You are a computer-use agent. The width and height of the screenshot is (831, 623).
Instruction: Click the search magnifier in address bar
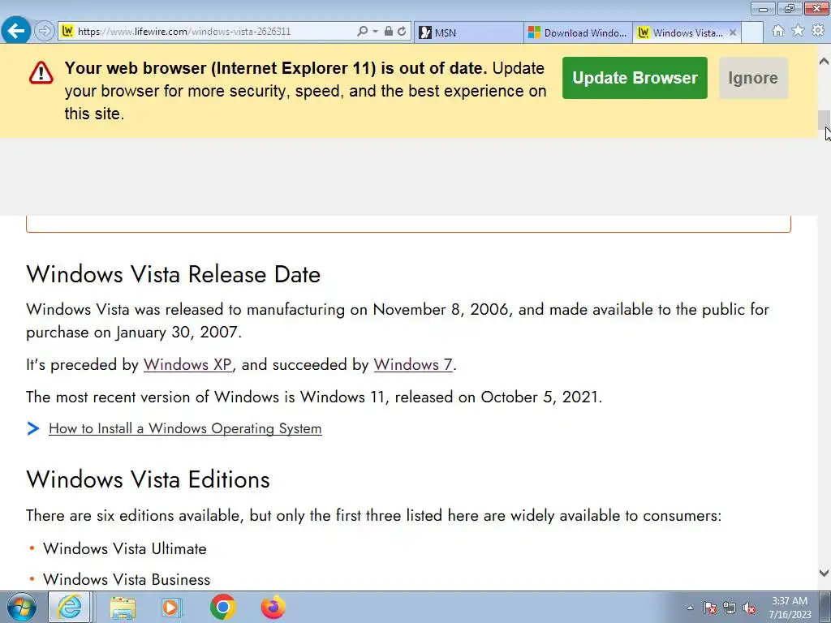coord(362,32)
